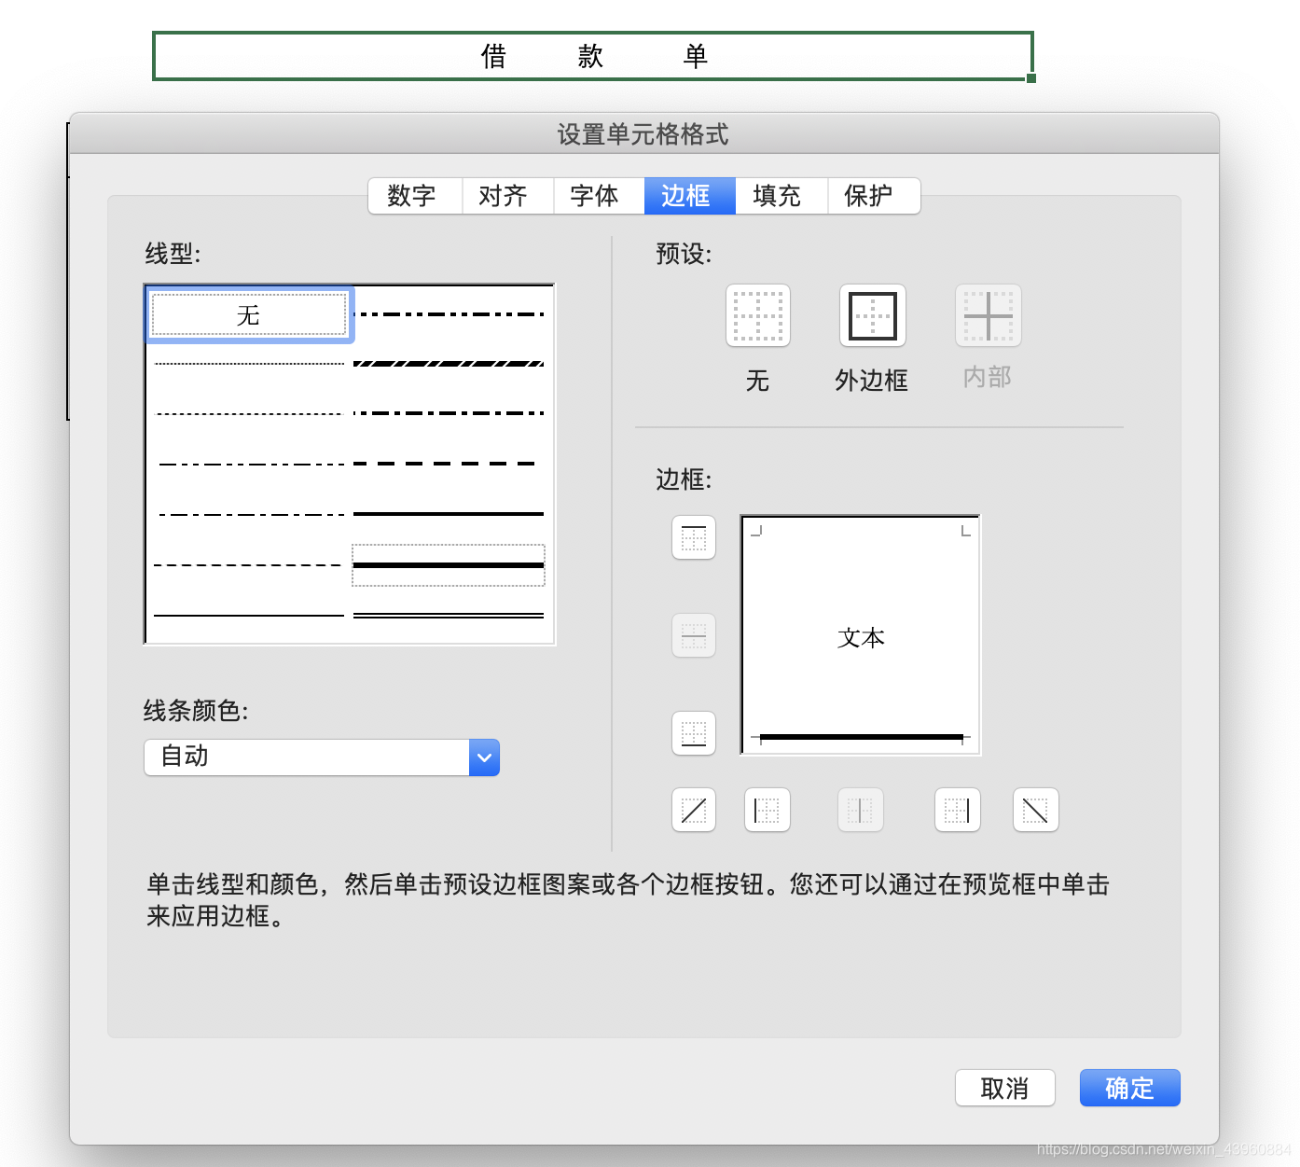
Task: Click the 文本 border preview box
Action: tap(861, 634)
